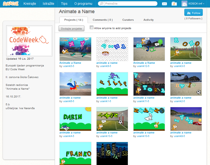Click the Scratch logo

[11, 4]
